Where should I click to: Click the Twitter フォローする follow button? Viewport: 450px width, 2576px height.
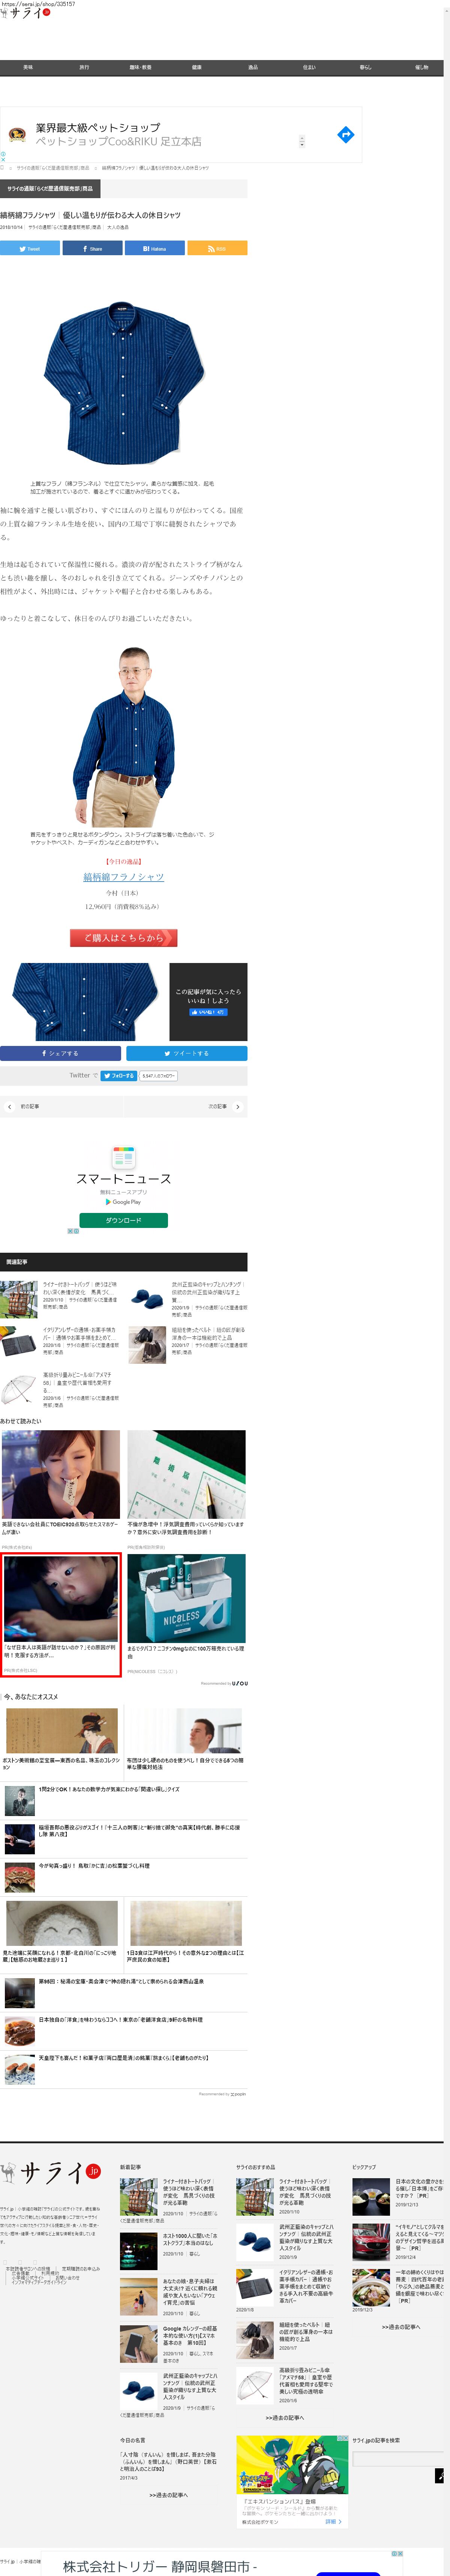point(119,1076)
